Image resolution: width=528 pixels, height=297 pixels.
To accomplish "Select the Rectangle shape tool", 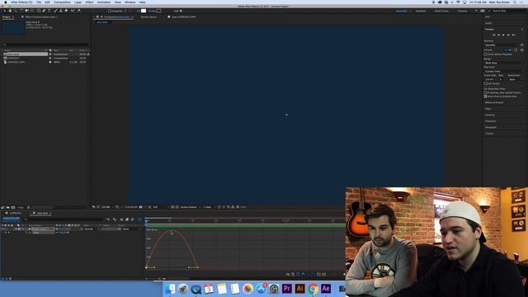I will pyautogui.click(x=39, y=11).
